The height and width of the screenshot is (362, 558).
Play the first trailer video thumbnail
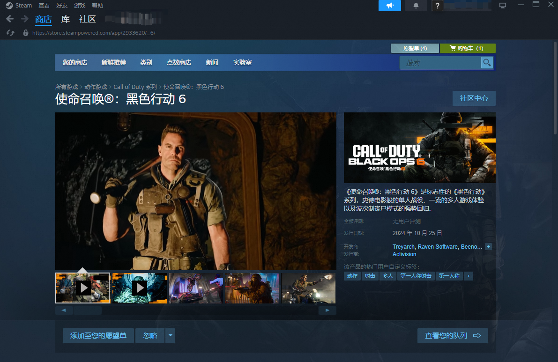point(82,288)
